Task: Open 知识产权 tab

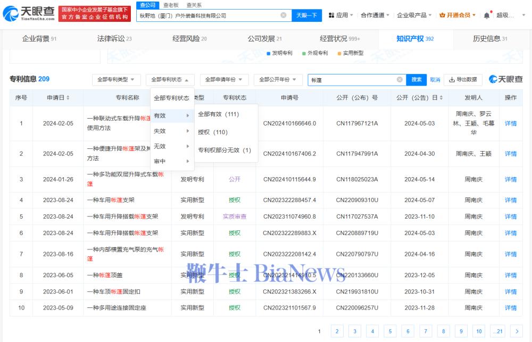Action: pyautogui.click(x=415, y=39)
